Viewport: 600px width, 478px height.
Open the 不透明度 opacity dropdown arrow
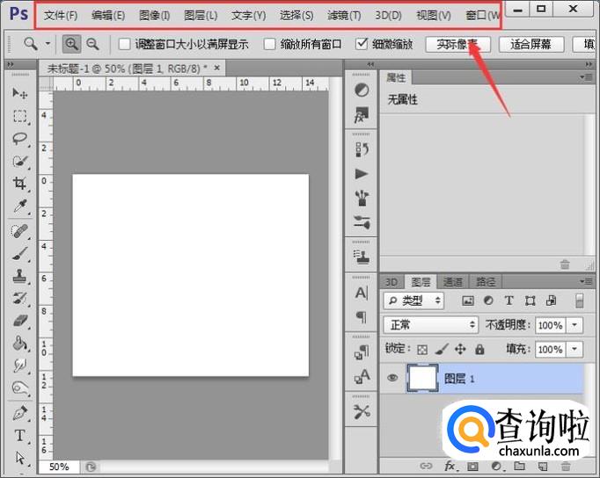point(576,325)
